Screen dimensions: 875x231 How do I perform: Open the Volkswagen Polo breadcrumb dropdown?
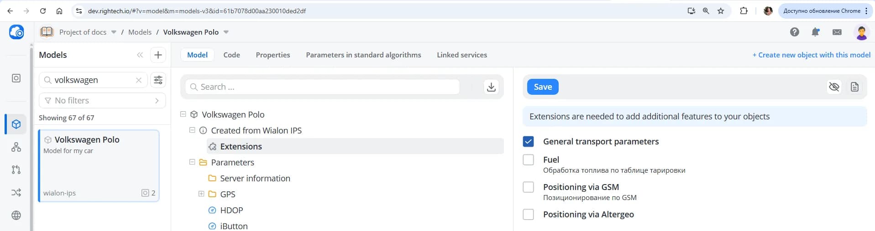[x=226, y=32]
